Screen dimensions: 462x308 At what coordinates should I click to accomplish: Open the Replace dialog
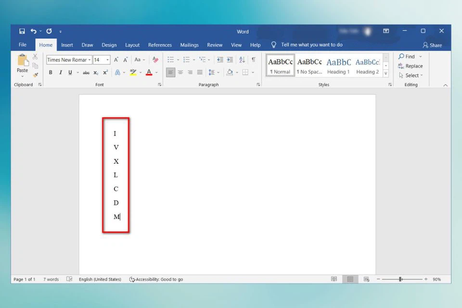[411, 66]
